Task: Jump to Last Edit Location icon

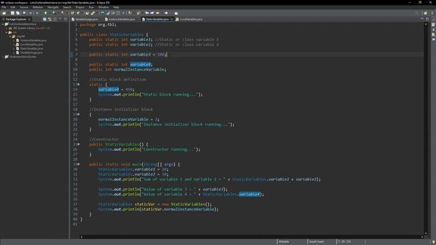Action: point(147,13)
